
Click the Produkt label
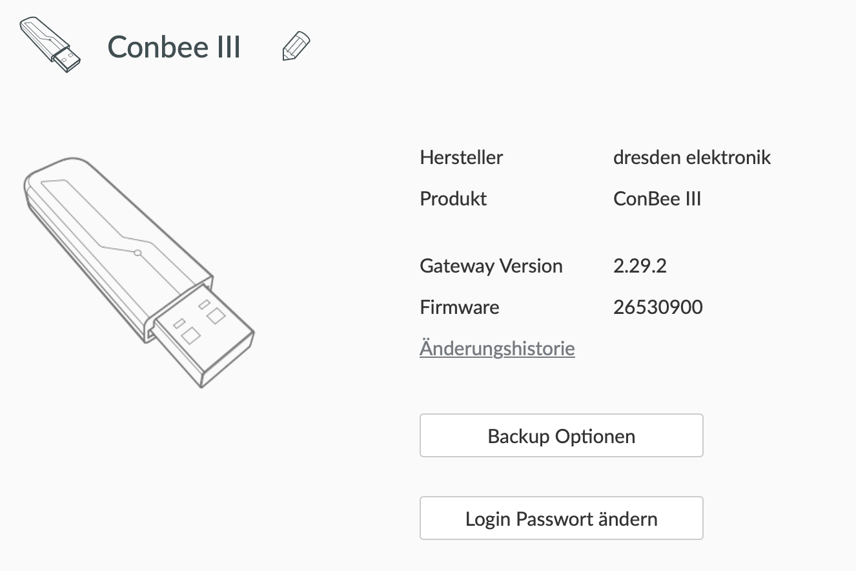tap(453, 198)
